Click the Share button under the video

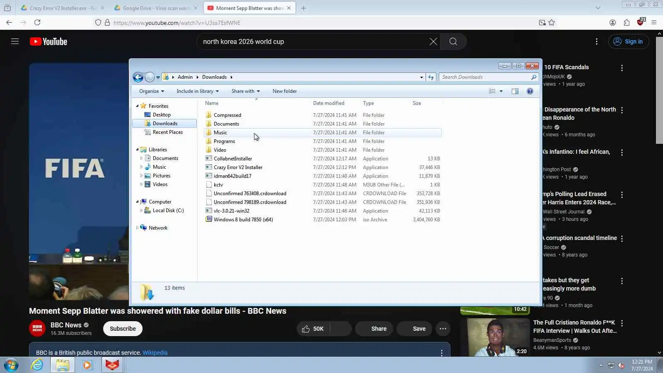[x=374, y=329]
